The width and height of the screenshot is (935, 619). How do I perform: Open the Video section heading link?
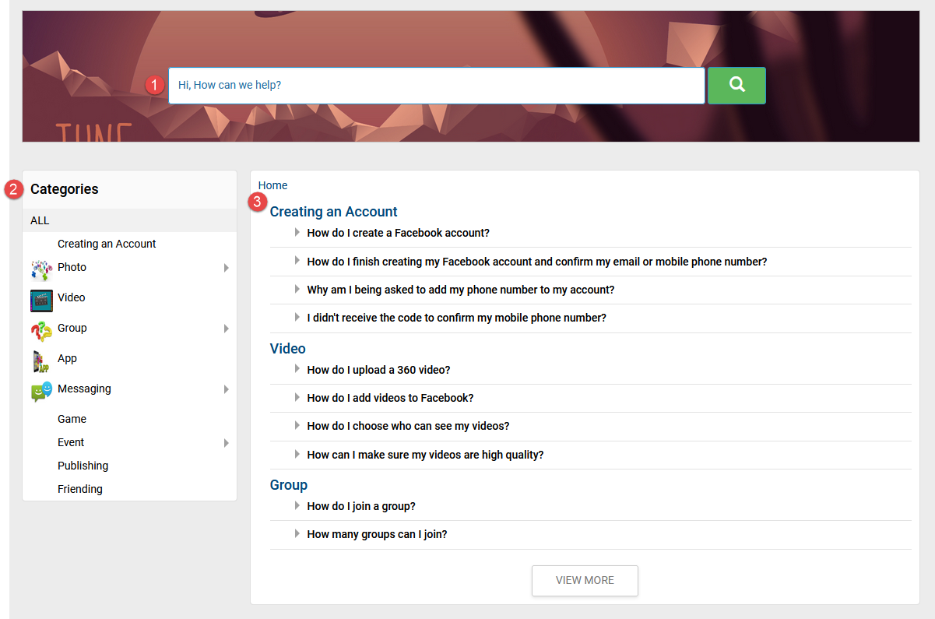point(288,349)
